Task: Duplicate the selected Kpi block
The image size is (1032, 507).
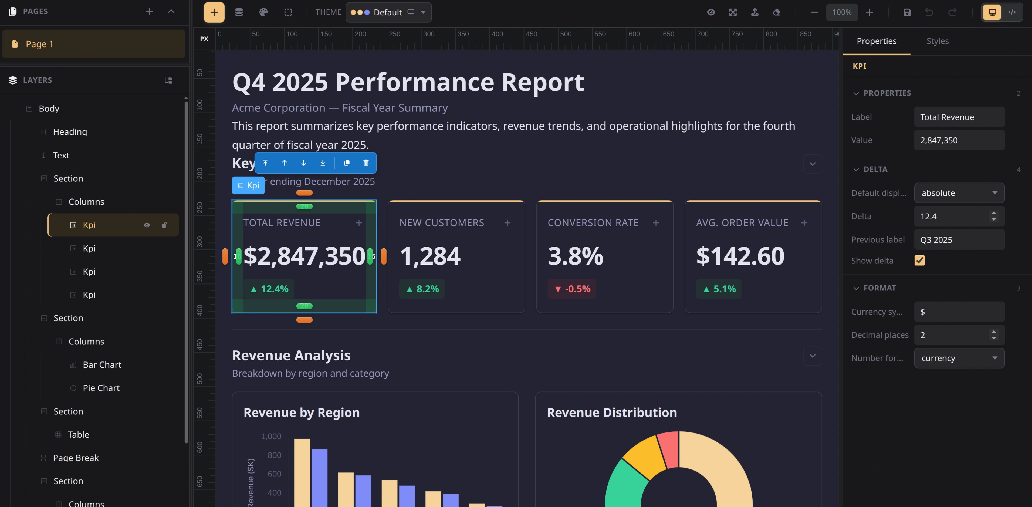Action: tap(347, 163)
